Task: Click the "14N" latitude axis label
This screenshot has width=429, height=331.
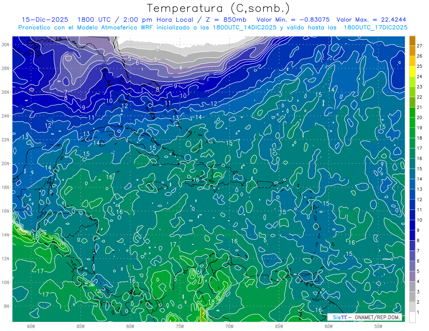Action: click(6, 235)
